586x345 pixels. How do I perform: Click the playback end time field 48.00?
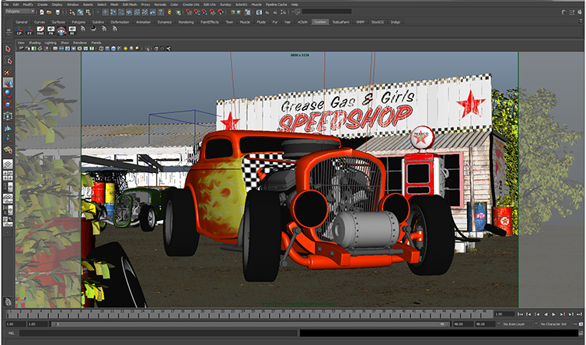point(463,324)
